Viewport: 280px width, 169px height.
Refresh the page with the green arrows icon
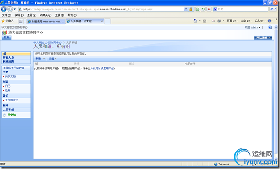tap(203, 9)
